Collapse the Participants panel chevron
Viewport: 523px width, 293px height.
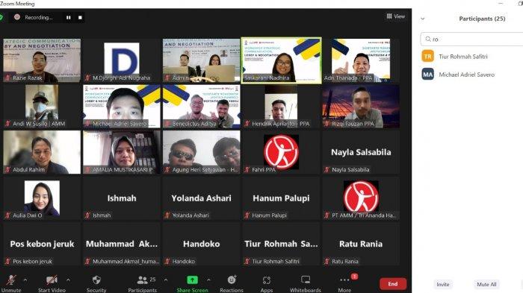[x=423, y=19]
